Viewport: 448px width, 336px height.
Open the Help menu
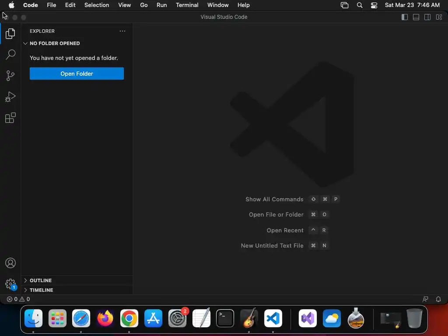point(243,5)
